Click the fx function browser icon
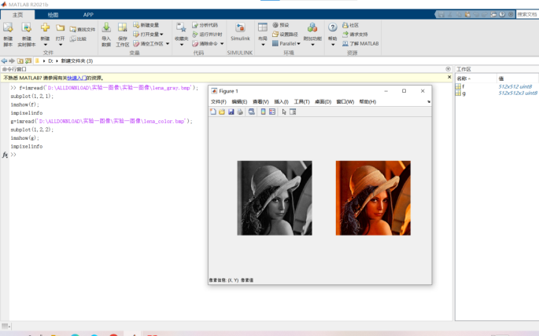 5,155
